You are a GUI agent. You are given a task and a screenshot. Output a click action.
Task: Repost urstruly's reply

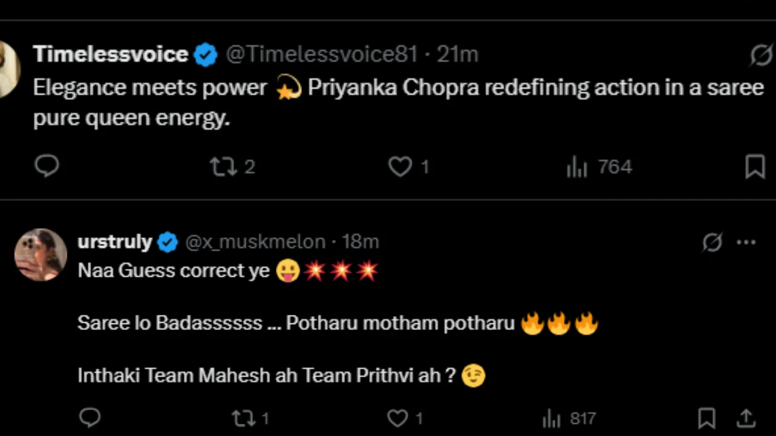242,418
